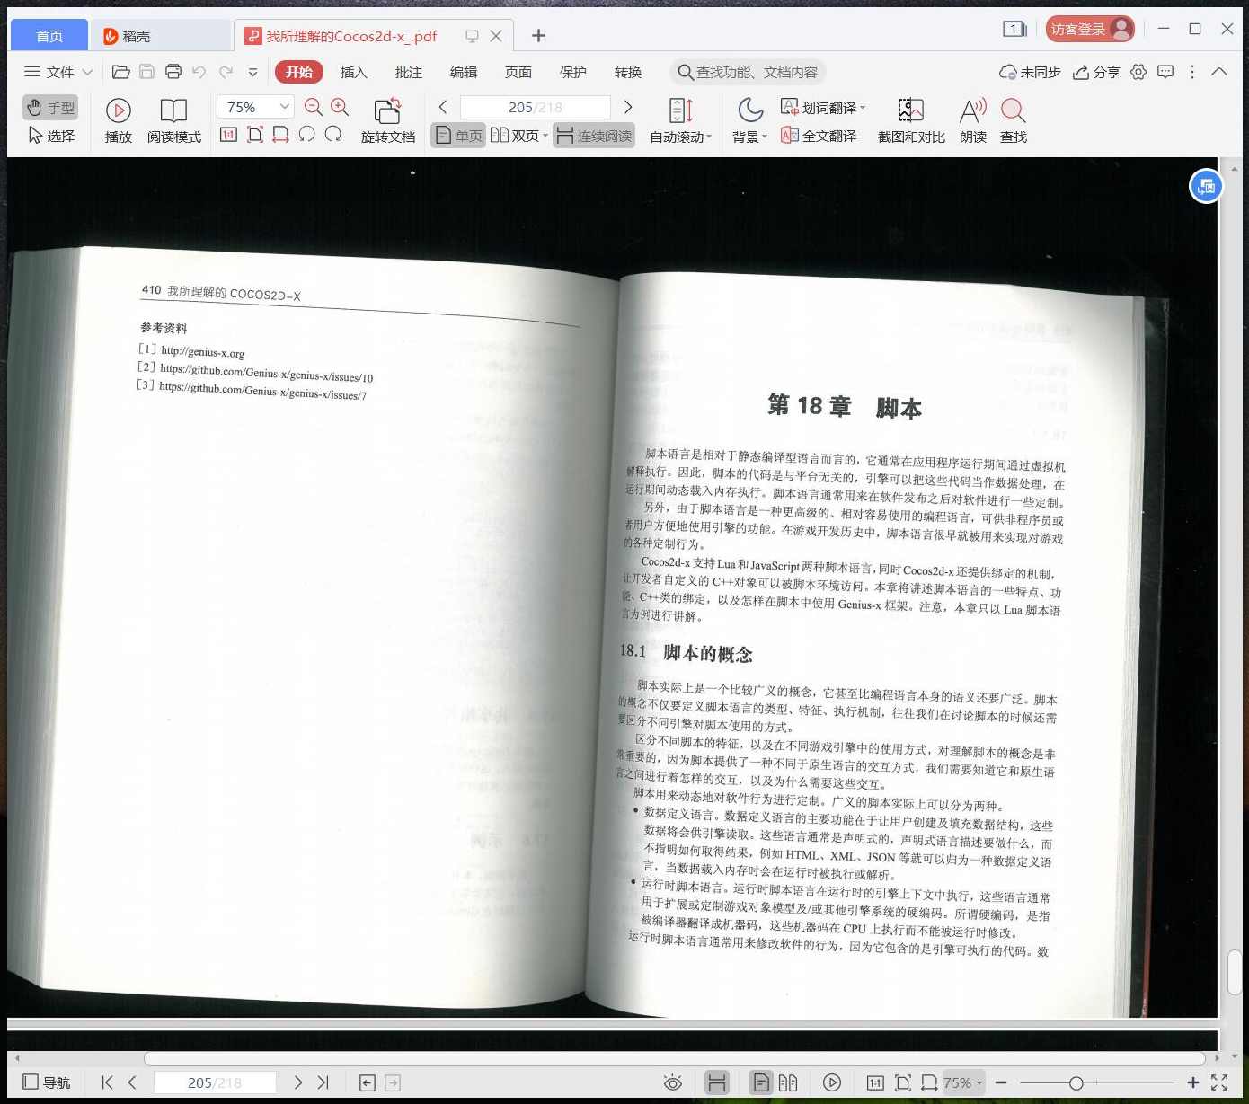
Task: Select the hand tool 手型
Action: click(x=49, y=107)
